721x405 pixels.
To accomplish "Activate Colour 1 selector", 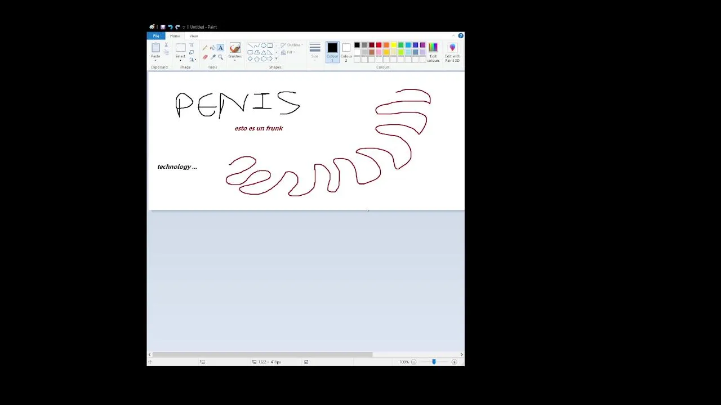I will pyautogui.click(x=332, y=52).
